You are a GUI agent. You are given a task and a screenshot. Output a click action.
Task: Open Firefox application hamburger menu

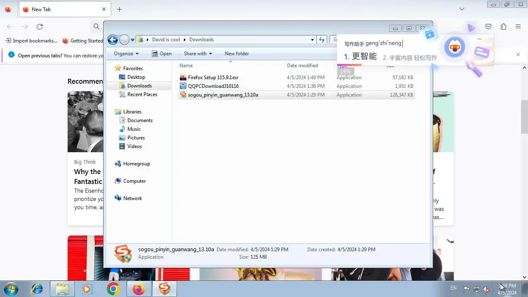518,26
